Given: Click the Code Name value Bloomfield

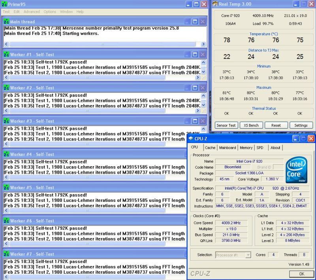Looking at the screenshot, I should tap(233, 167).
